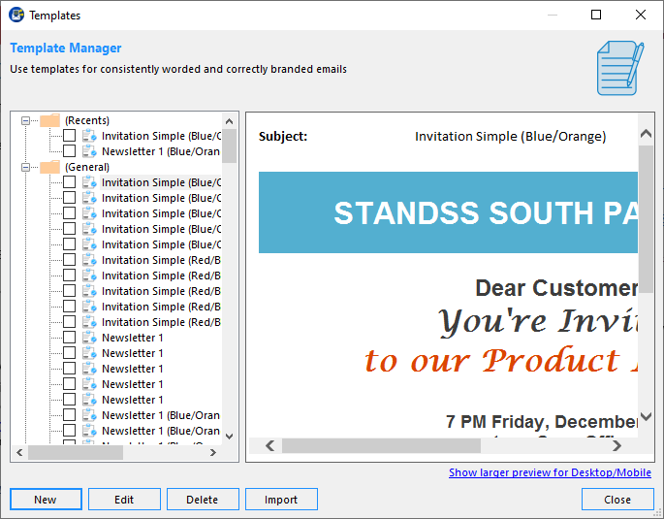Click the Subject value 'Invitation Simple (Blue/Orange)'
664x519 pixels.
click(x=510, y=137)
